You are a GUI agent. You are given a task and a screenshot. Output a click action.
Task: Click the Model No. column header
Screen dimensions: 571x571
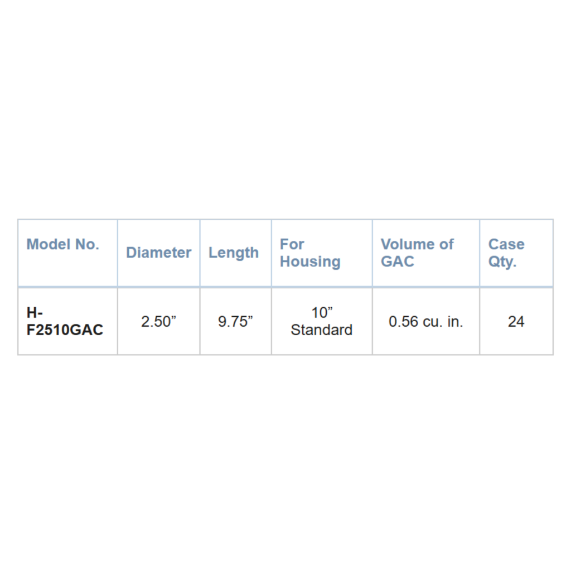[x=62, y=244]
